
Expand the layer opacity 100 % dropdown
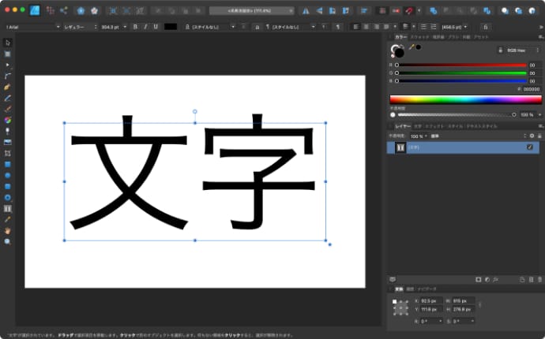point(417,136)
